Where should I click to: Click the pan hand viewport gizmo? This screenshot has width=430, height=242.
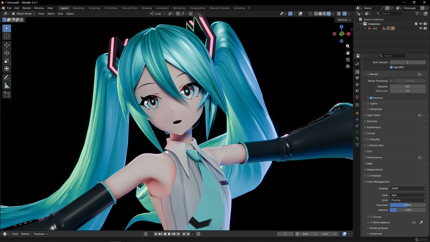[x=348, y=53]
